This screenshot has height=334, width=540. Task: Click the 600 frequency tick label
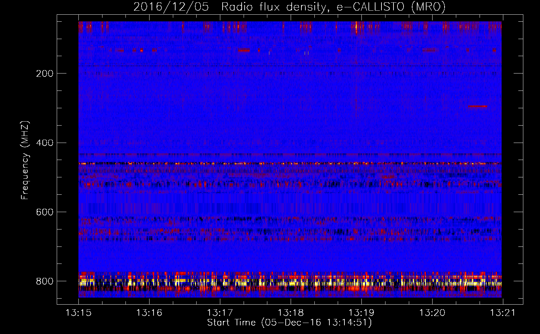coord(45,212)
